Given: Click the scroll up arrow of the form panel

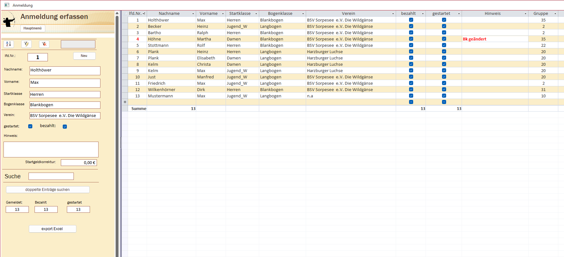Looking at the screenshot, I should point(117,13).
